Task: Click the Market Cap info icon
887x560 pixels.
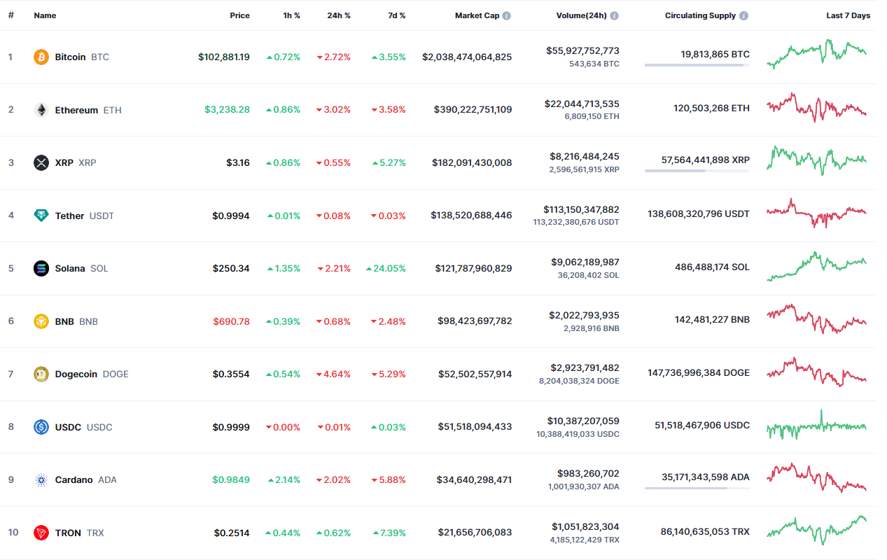Action: pos(506,15)
